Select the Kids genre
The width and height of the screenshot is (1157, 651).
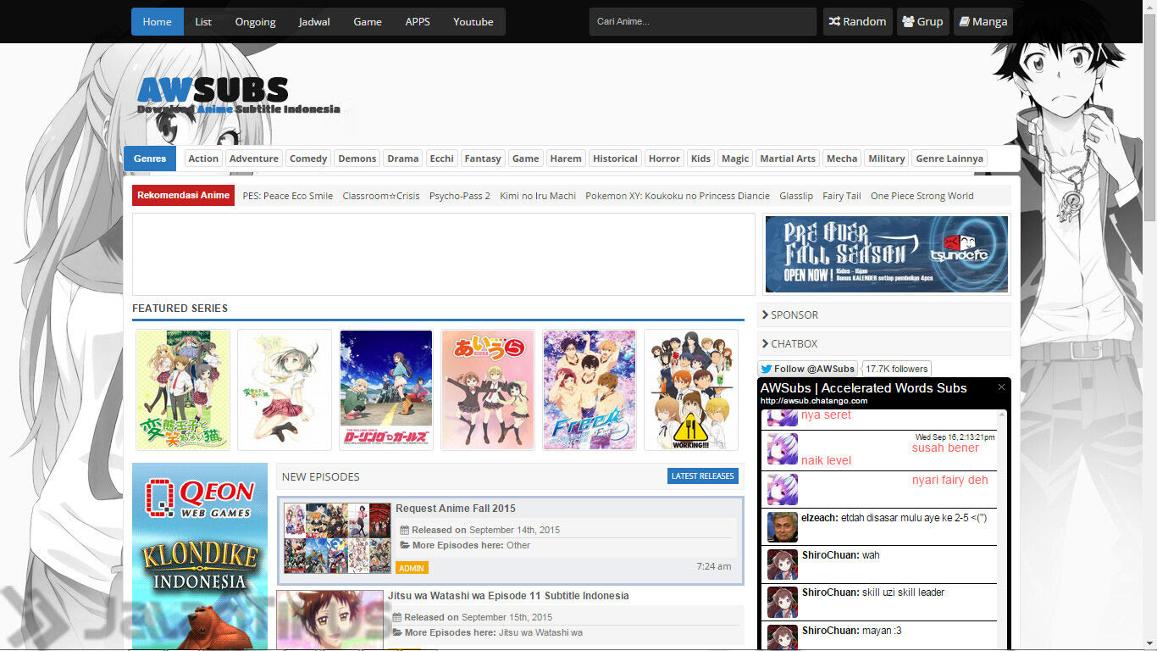700,159
